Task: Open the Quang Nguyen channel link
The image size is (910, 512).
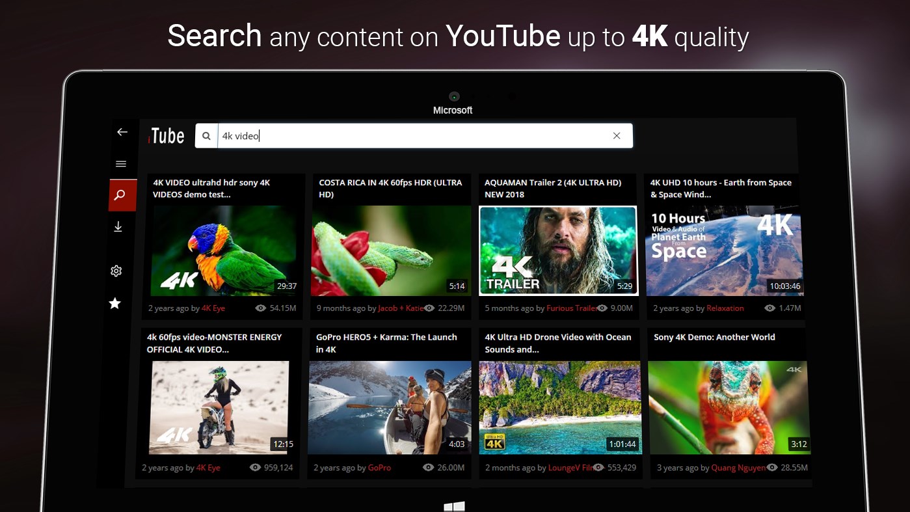Action: point(739,468)
